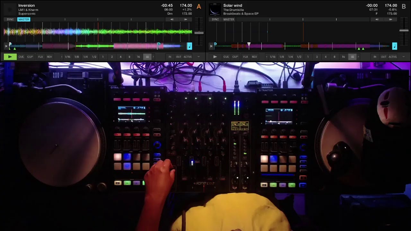Enable SYNC on Deck A
The width and height of the screenshot is (411, 231).
pyautogui.click(x=10, y=20)
